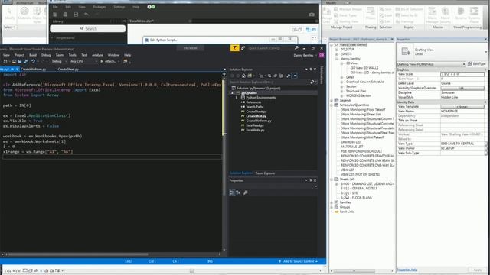490x275 pixels.
Task: Open the Project menu in Visual Studio
Action: pyautogui.click(x=19, y=55)
